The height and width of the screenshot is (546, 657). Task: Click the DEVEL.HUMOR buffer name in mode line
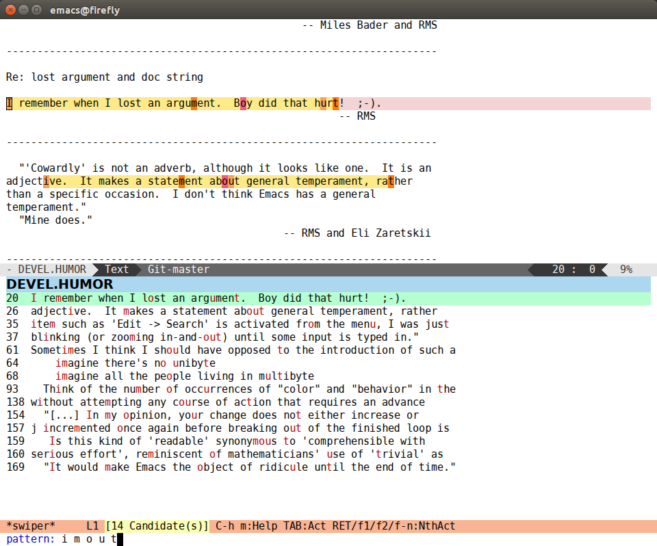52,270
